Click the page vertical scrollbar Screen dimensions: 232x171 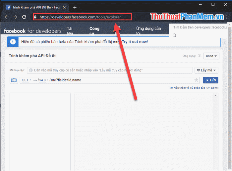coord(229,96)
